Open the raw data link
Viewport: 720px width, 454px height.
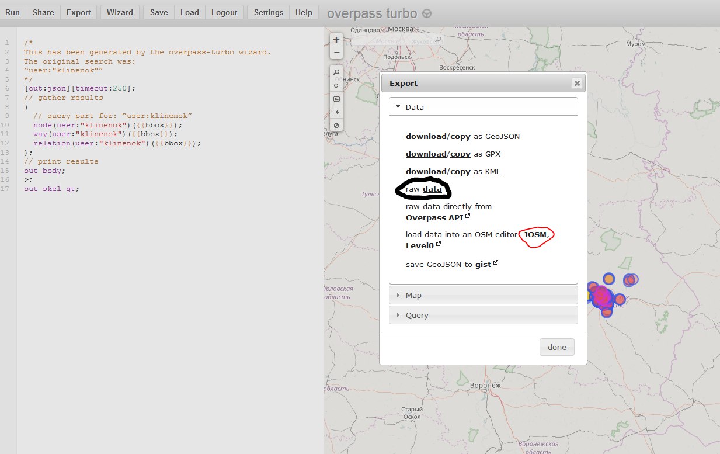tap(433, 189)
